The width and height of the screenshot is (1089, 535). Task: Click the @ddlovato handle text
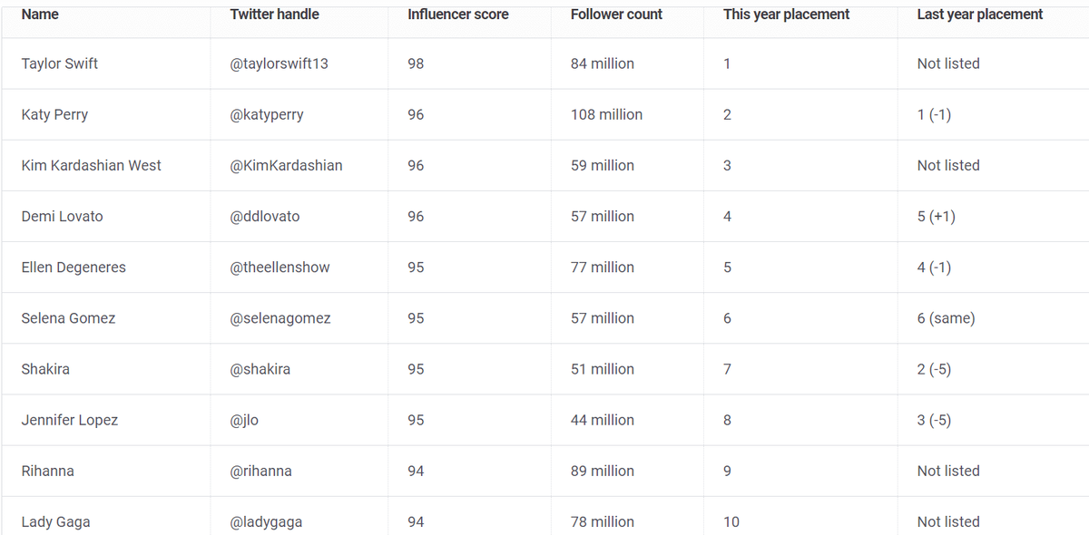click(x=265, y=216)
